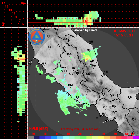
Task: Click the 'CB' city label
Action: pos(112,95)
